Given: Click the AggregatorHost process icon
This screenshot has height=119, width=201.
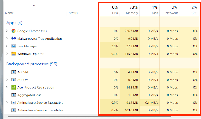Looking at the screenshot, I should coord(13,95).
